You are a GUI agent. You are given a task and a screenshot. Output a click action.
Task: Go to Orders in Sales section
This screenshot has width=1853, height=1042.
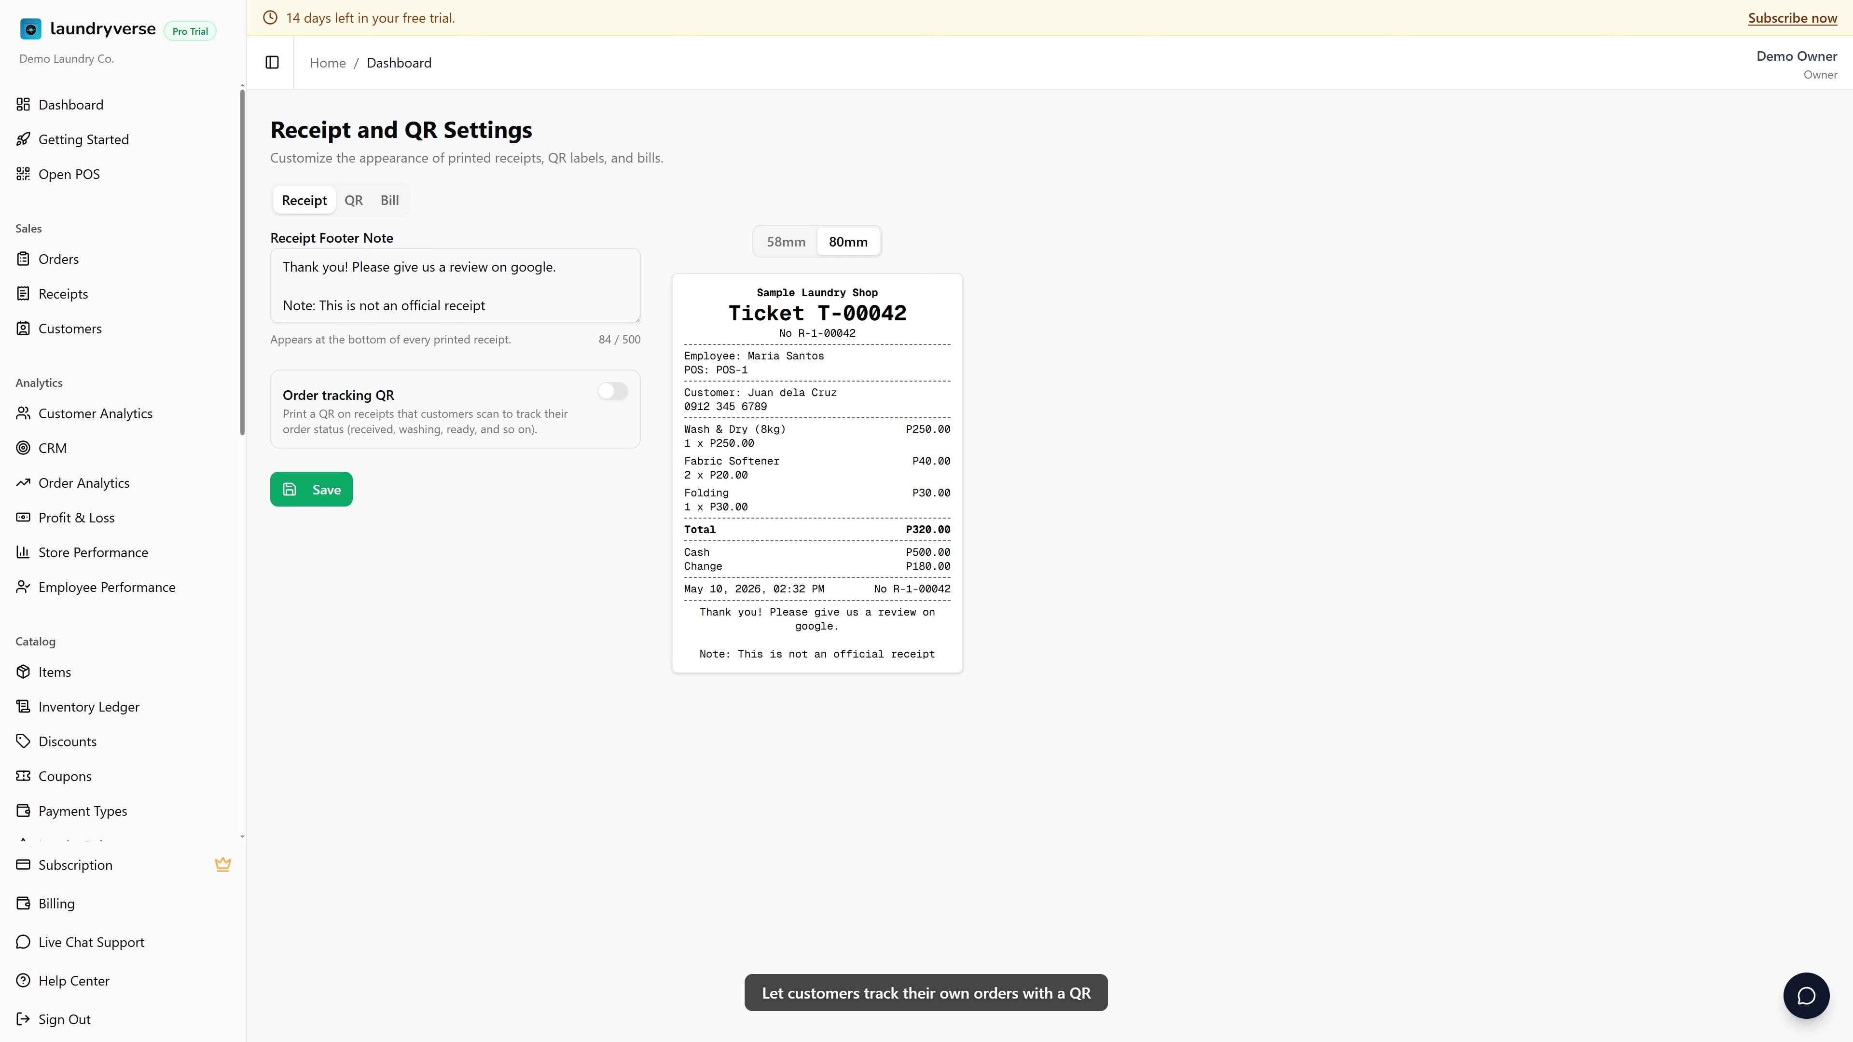pyautogui.click(x=58, y=259)
